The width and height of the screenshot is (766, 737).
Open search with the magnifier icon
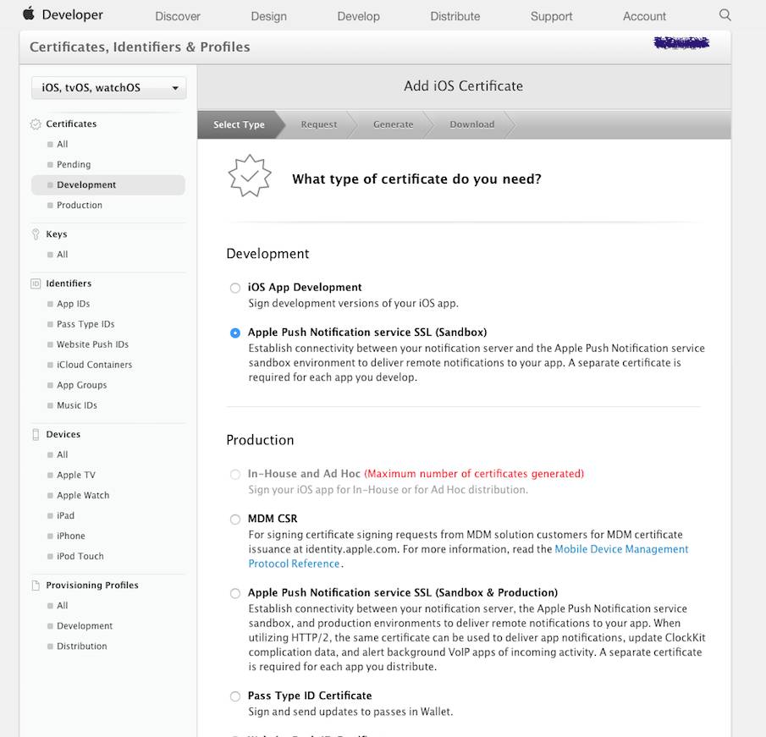tap(725, 15)
